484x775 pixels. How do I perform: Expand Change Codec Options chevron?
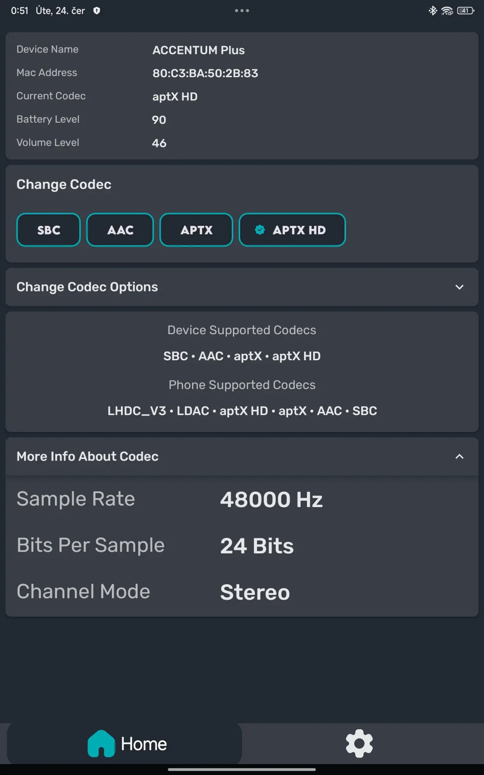(x=459, y=287)
